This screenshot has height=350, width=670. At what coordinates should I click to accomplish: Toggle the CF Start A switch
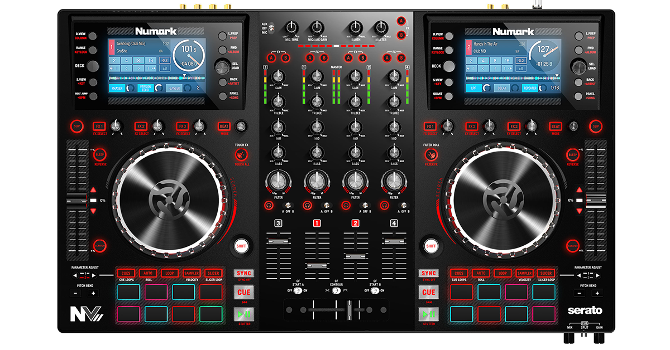[x=298, y=291]
